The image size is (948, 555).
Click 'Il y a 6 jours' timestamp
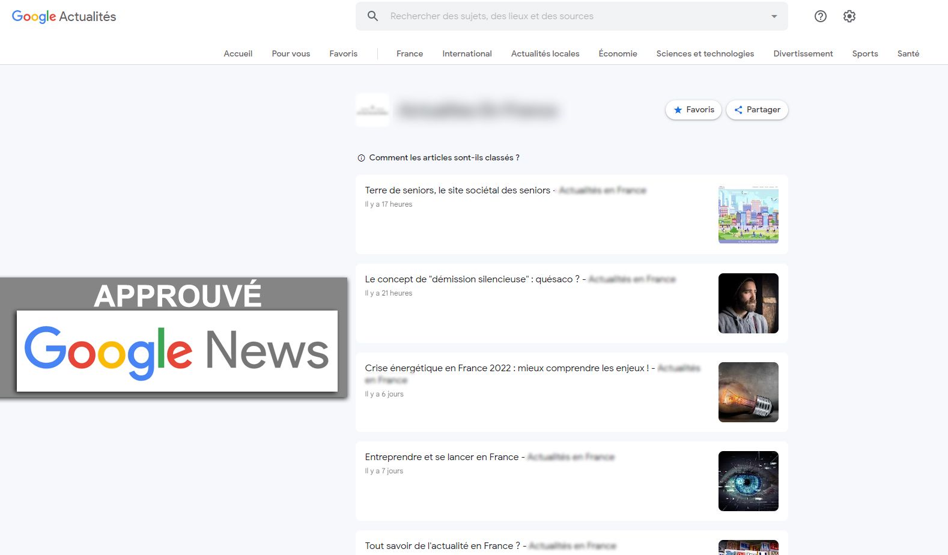pos(384,394)
